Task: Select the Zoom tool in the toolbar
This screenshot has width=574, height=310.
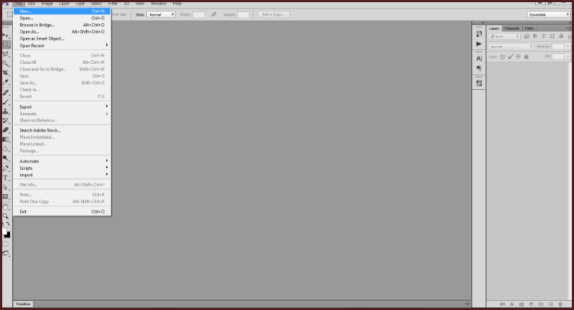Action: [x=6, y=216]
